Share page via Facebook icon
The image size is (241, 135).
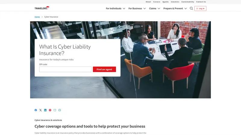tap(36, 110)
